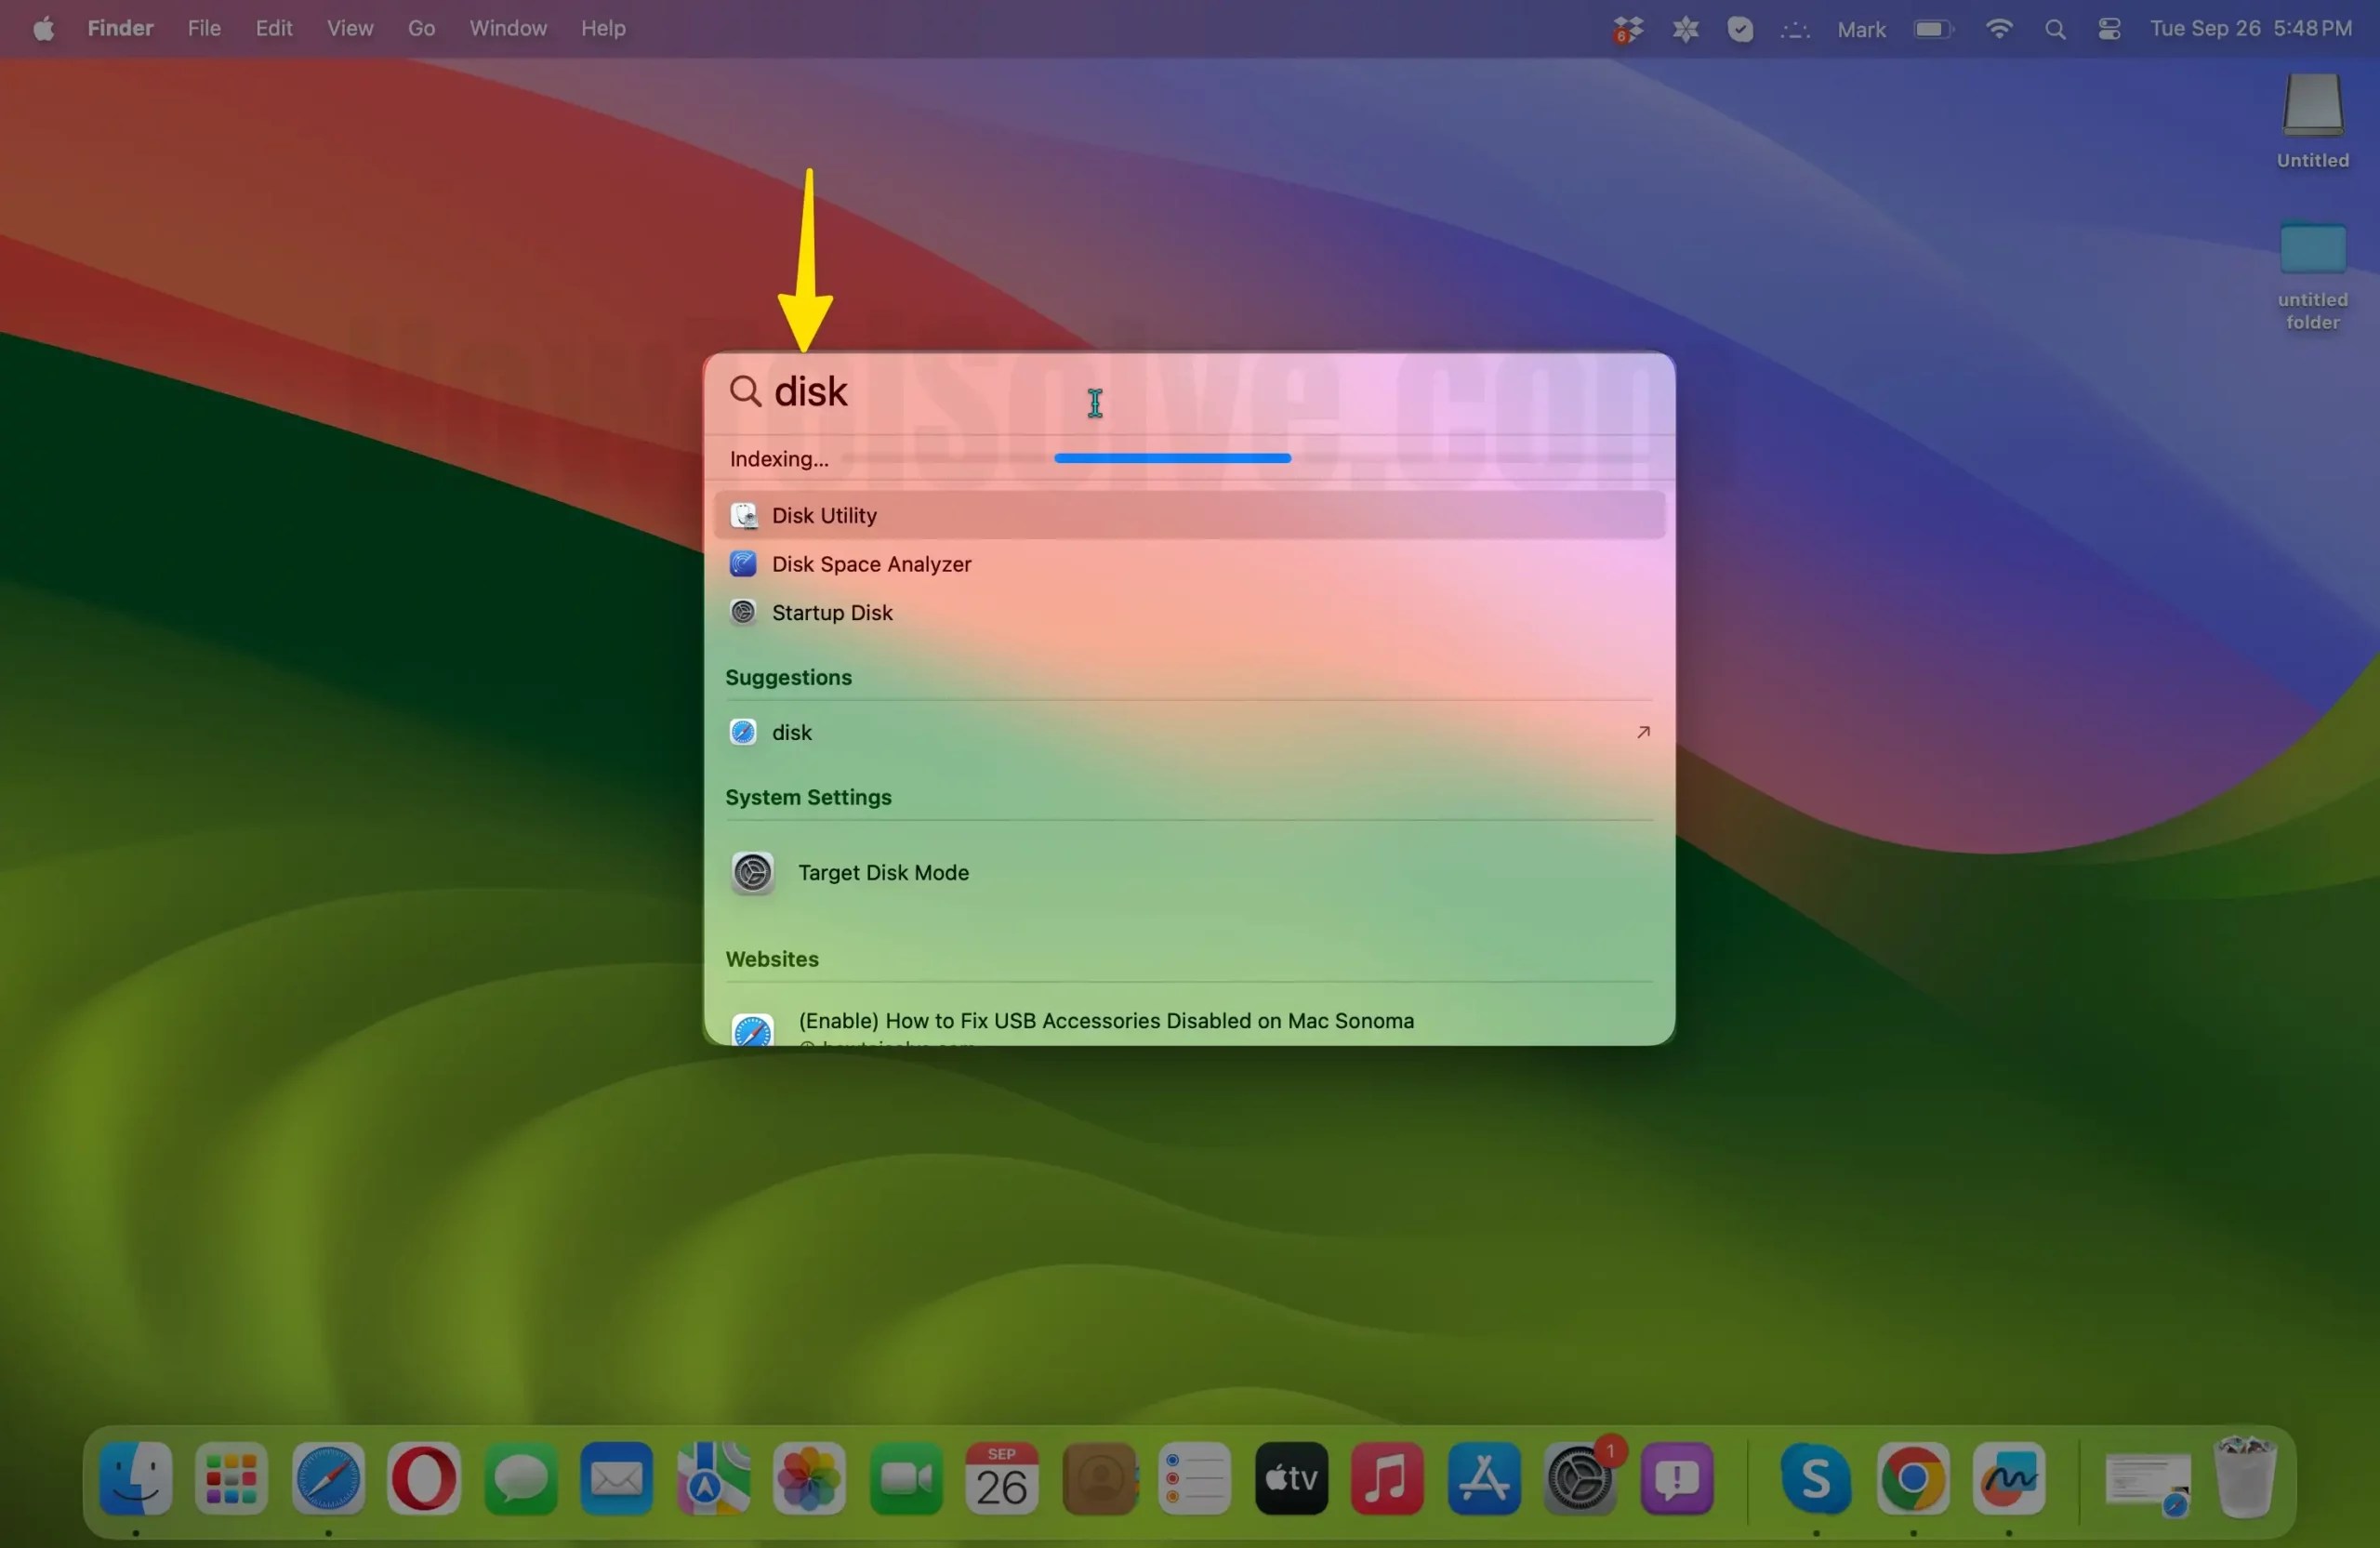Open Control Center in the menu bar
Image resolution: width=2380 pixels, height=1548 pixels.
2110,28
